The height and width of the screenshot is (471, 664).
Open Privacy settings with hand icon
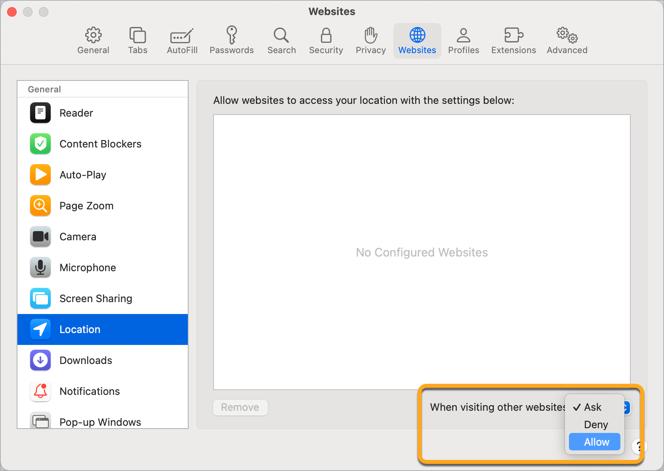pyautogui.click(x=370, y=40)
